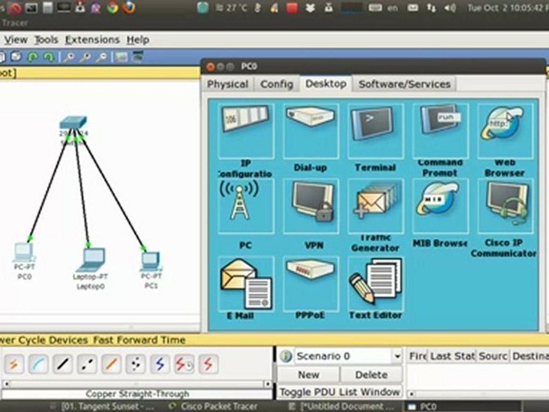Choose automatic connection type lightning icon

click(x=14, y=364)
